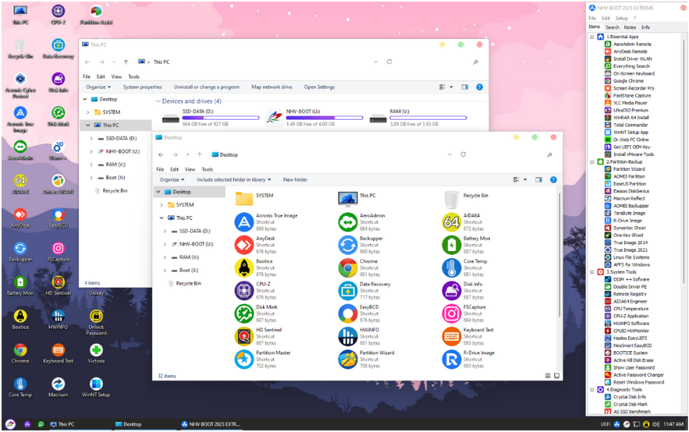Open EasyBCD desktop shortcut

58,217
